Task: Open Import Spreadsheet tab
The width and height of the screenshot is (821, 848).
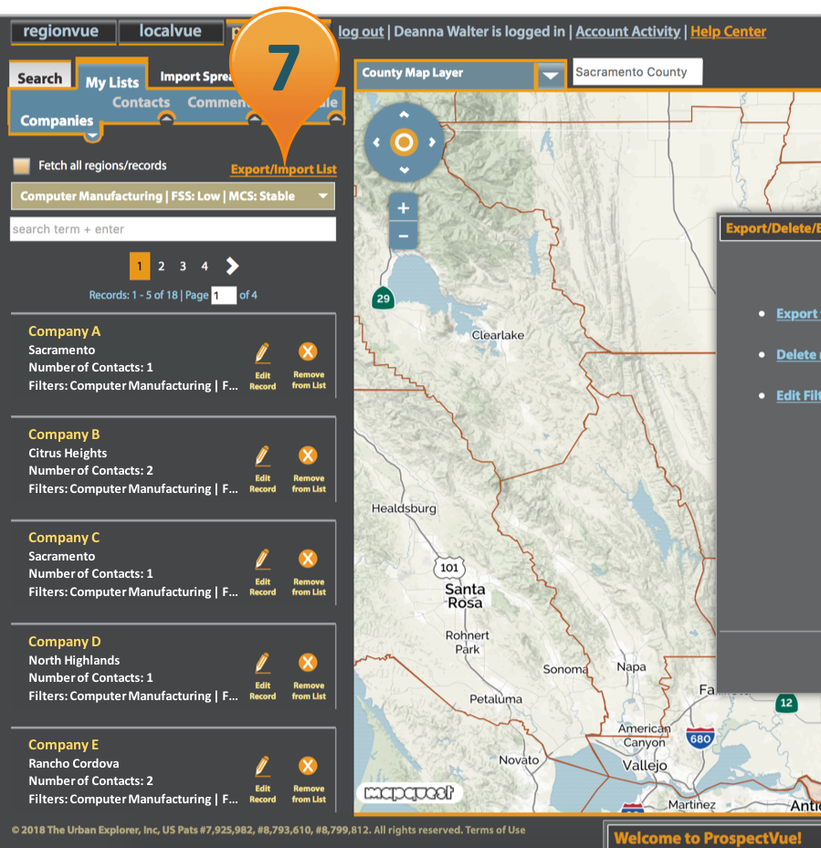Action: tap(196, 77)
